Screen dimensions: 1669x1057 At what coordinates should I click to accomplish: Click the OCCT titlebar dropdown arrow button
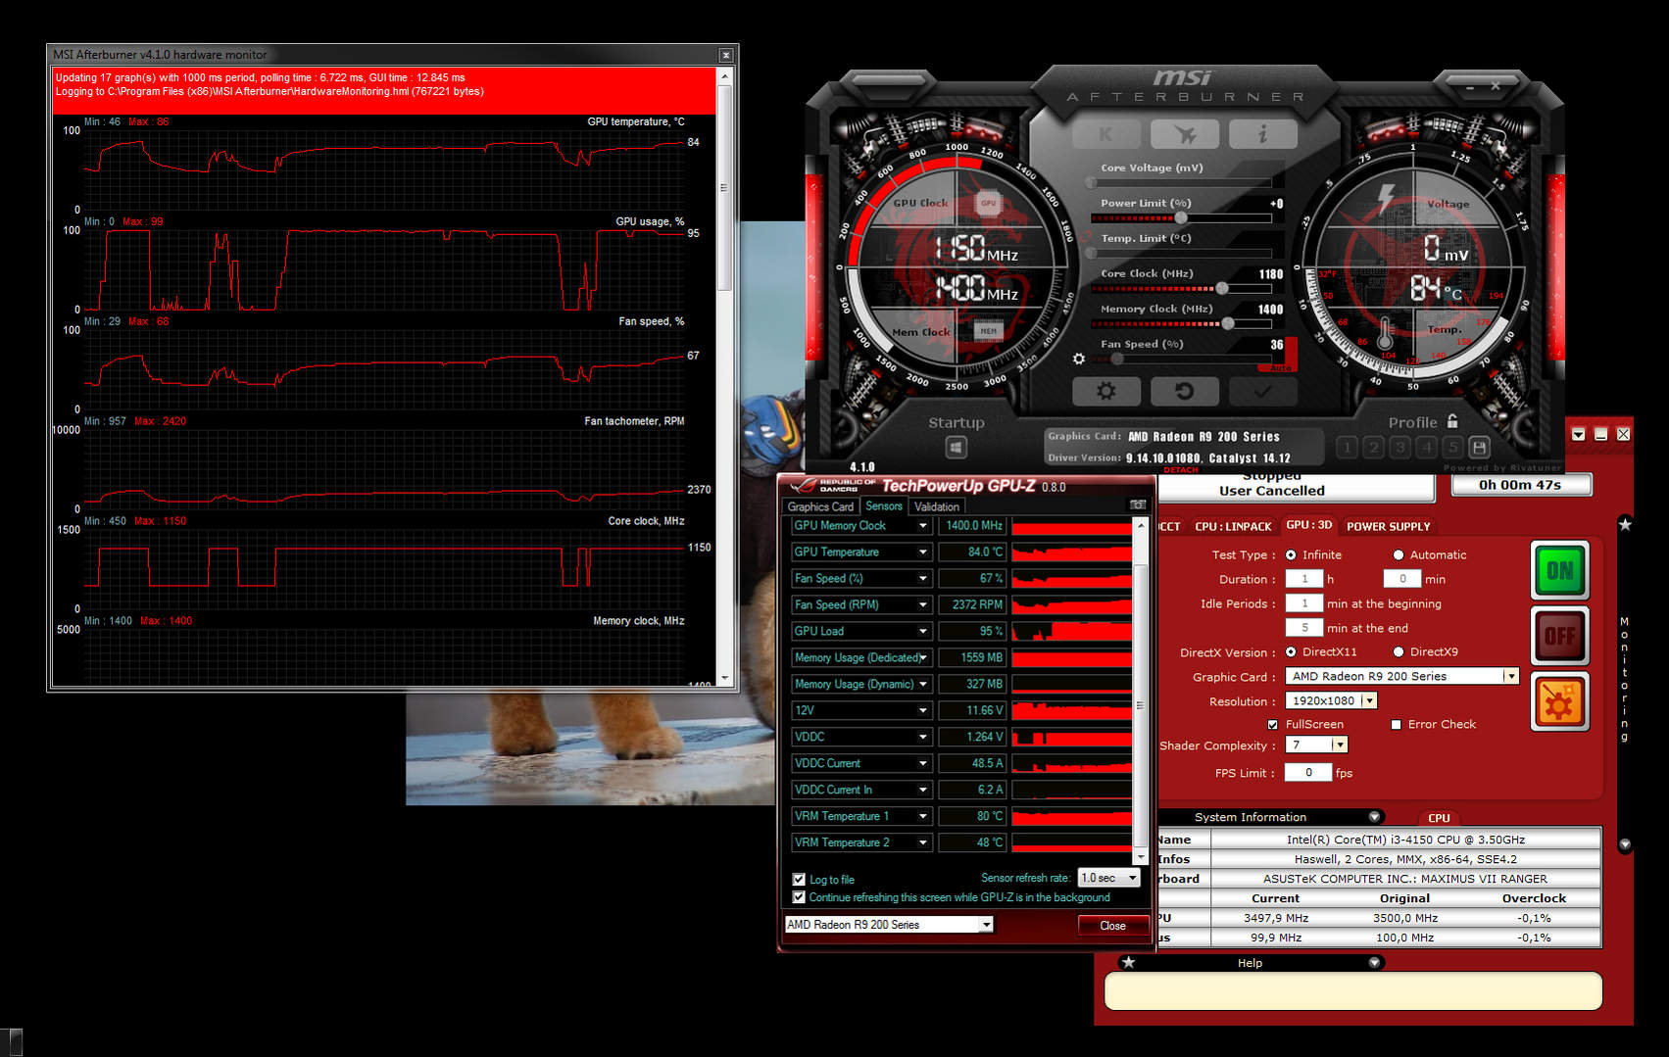click(x=1579, y=434)
